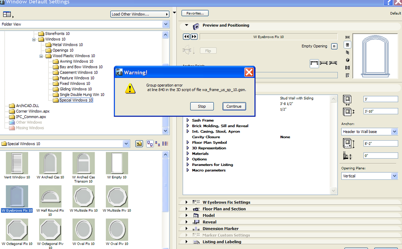Switch to large icons view
The width and height of the screenshot is (402, 249).
150,144
